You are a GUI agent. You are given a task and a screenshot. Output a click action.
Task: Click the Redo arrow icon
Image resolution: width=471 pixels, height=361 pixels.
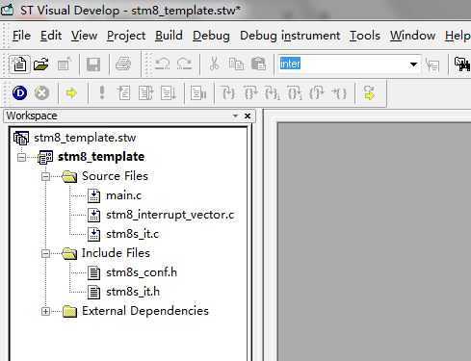[184, 64]
